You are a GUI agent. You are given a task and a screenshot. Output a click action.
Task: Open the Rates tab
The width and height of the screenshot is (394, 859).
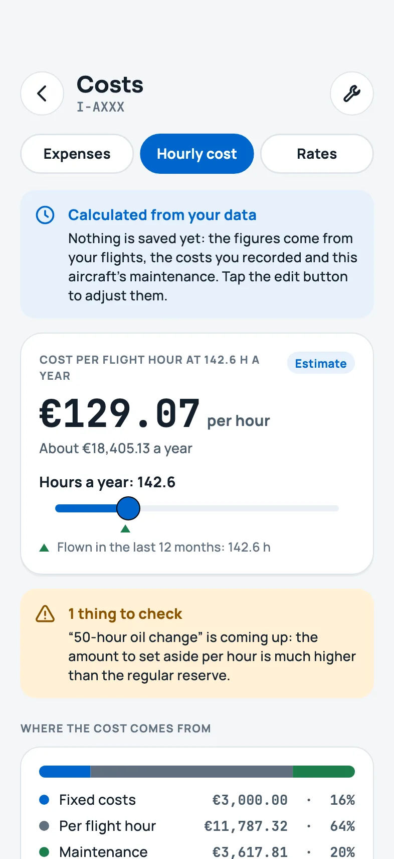pyautogui.click(x=317, y=154)
